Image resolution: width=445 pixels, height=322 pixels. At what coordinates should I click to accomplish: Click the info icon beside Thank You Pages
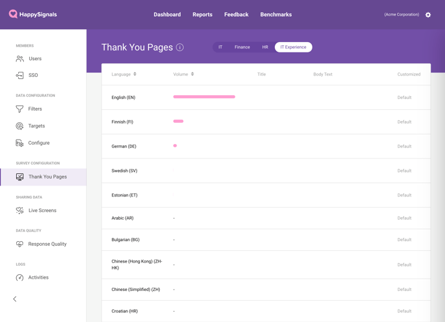[180, 47]
